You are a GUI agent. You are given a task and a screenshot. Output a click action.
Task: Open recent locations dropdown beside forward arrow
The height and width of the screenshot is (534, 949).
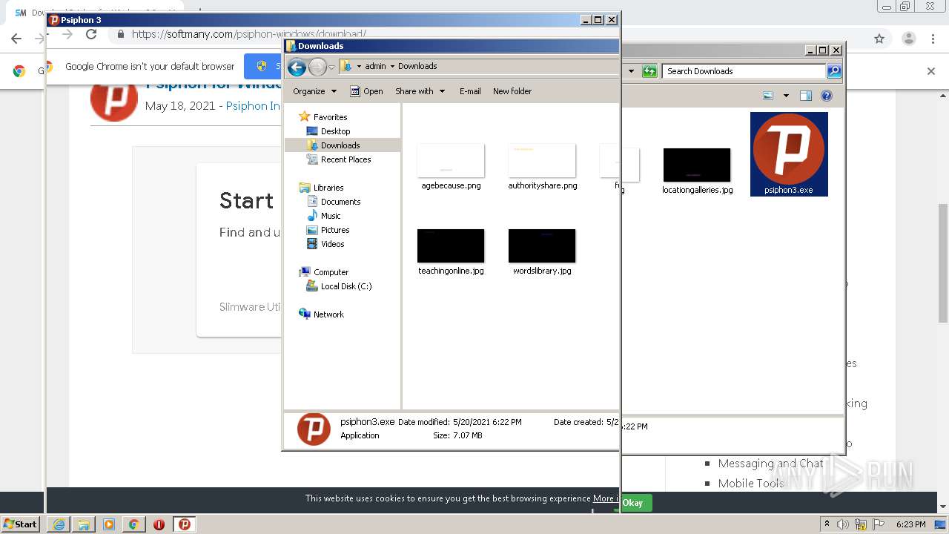click(x=331, y=67)
